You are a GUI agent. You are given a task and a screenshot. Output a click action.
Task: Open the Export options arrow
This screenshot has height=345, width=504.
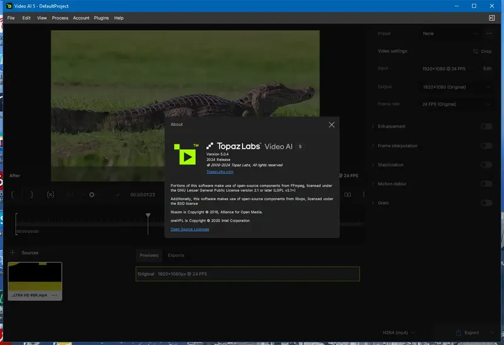click(492, 333)
